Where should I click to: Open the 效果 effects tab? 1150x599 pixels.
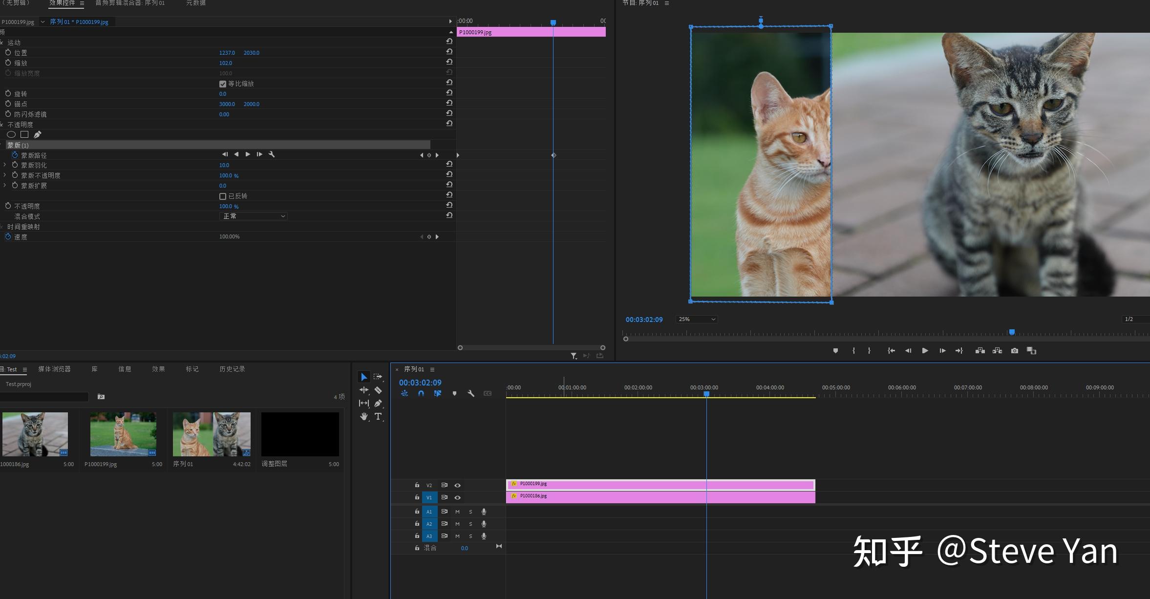[158, 369]
